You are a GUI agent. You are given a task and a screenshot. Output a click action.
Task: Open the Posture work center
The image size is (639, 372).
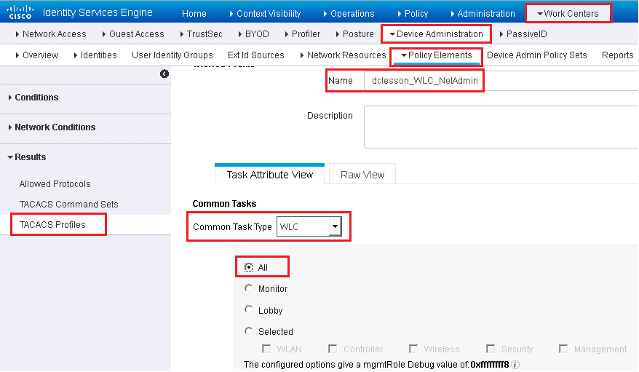point(354,33)
